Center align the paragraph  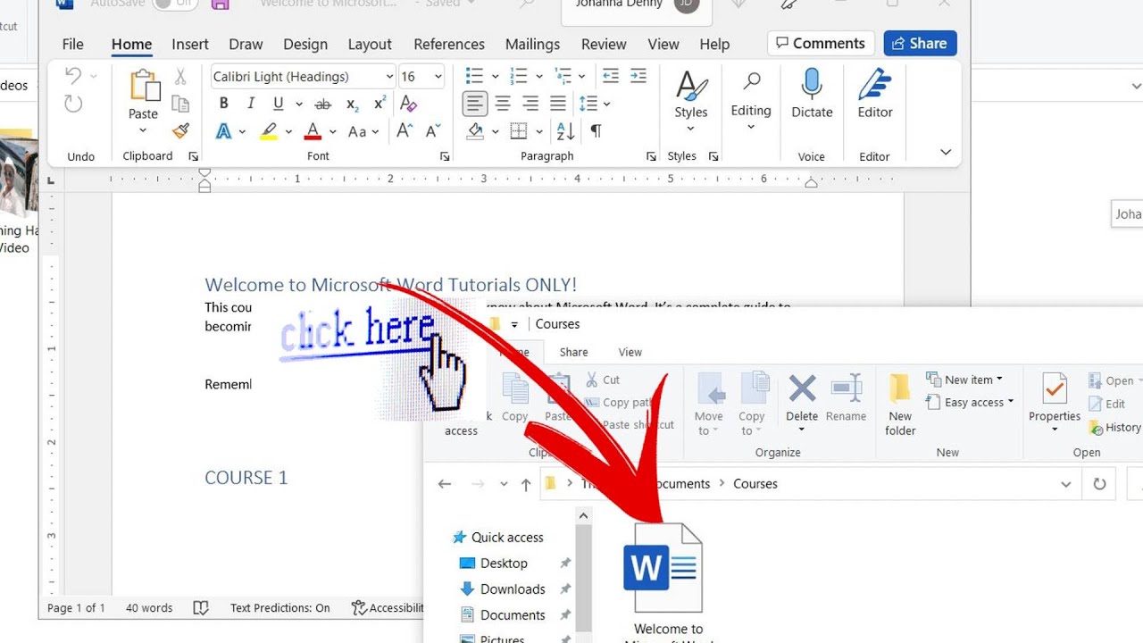(x=503, y=104)
